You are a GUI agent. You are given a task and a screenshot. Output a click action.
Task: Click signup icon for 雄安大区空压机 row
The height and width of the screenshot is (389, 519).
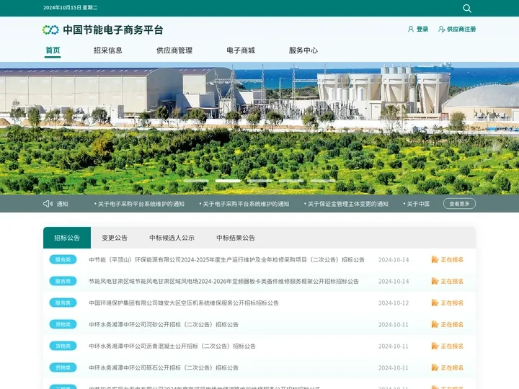[x=435, y=303]
